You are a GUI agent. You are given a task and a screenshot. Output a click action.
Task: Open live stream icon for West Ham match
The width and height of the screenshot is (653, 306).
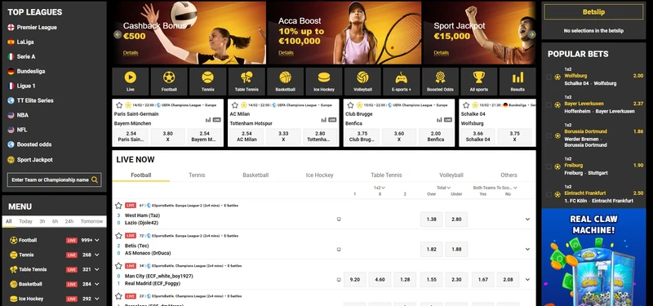coord(339,219)
